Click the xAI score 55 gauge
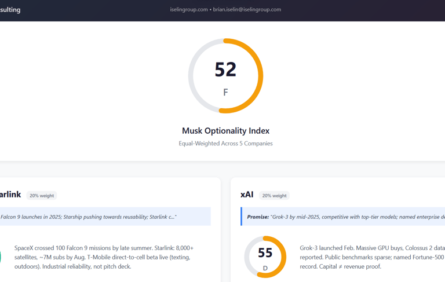Image resolution: width=445 pixels, height=282 pixels. click(265, 257)
